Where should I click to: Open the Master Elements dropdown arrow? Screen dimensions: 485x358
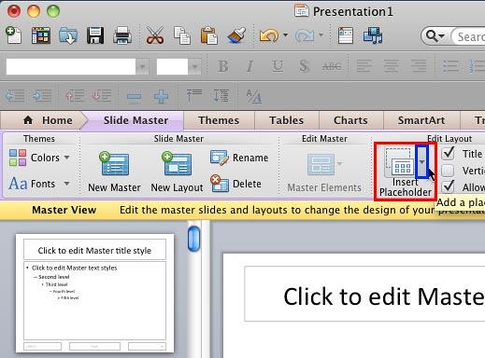point(339,163)
